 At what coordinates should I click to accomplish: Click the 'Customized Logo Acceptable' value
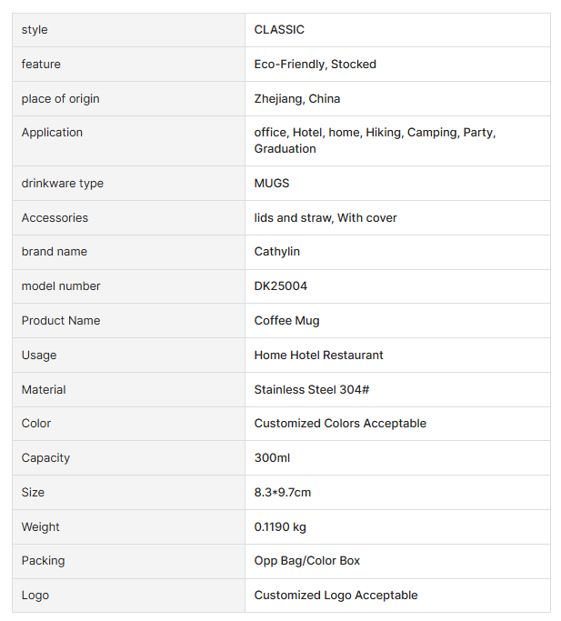(x=336, y=596)
